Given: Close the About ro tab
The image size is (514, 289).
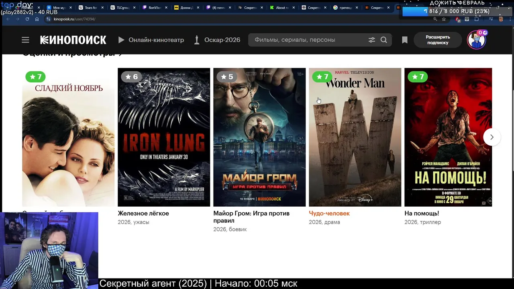Looking at the screenshot, I should pos(293,8).
